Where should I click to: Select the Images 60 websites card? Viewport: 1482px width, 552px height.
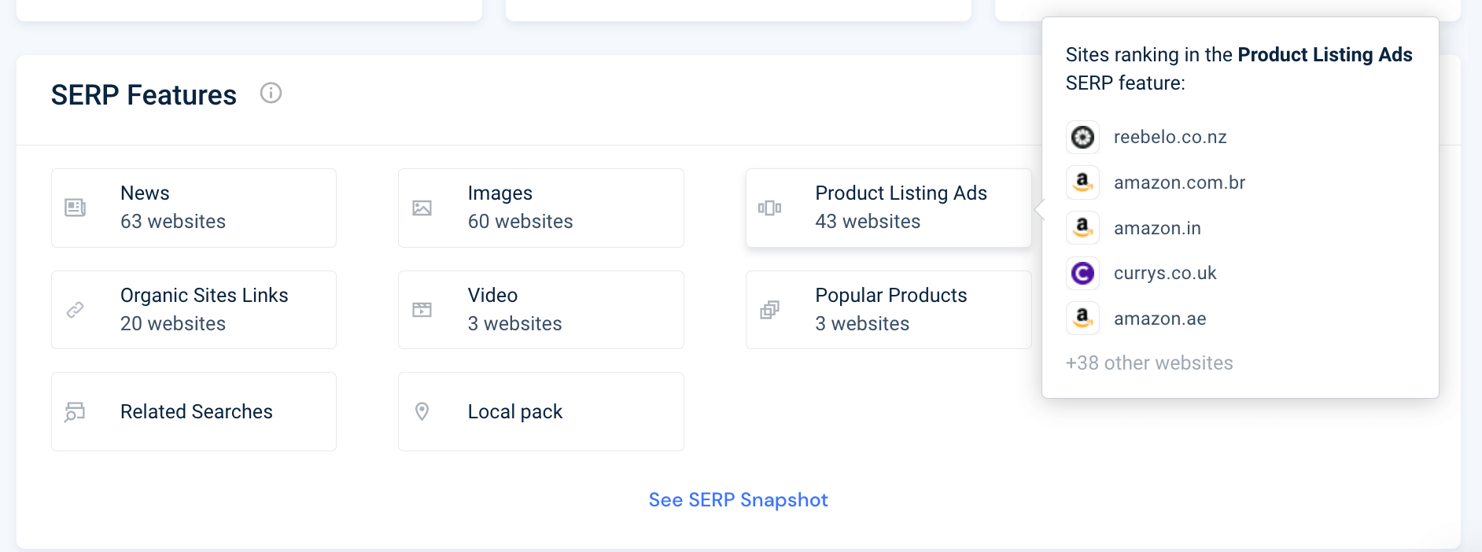click(x=541, y=208)
